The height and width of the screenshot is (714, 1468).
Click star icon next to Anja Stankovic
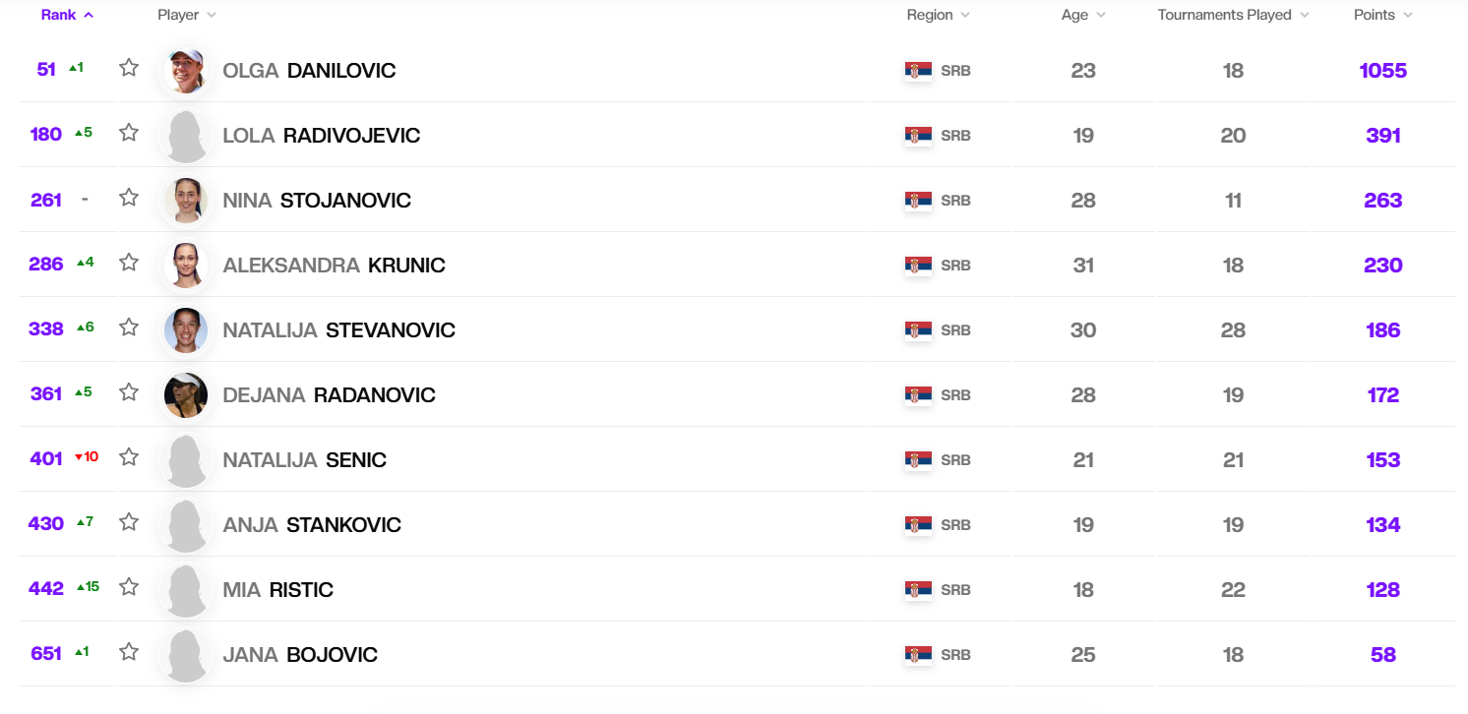point(129,522)
